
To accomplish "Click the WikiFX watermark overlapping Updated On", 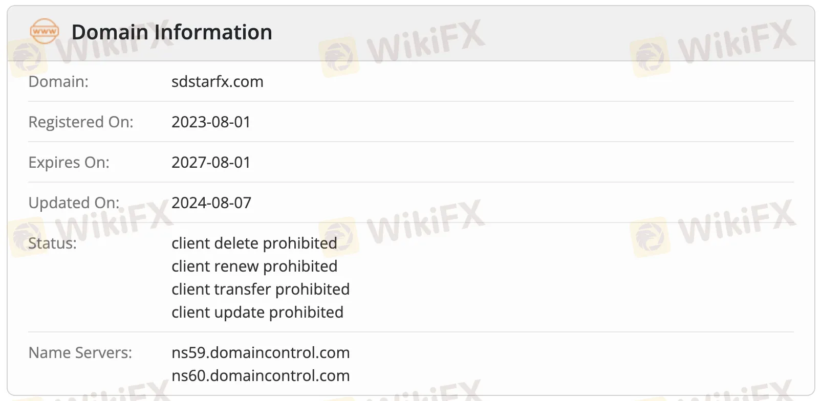I will pos(114,220).
